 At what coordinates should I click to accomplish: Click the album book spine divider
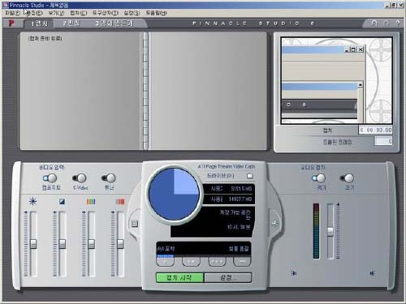click(x=145, y=91)
